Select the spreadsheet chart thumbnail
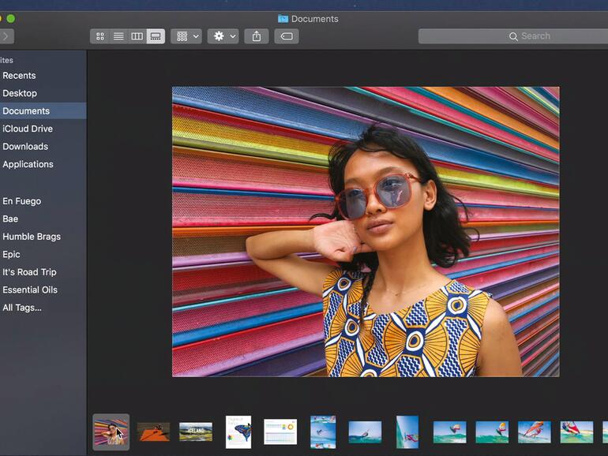Screen dimensions: 608x456 coord(280,432)
